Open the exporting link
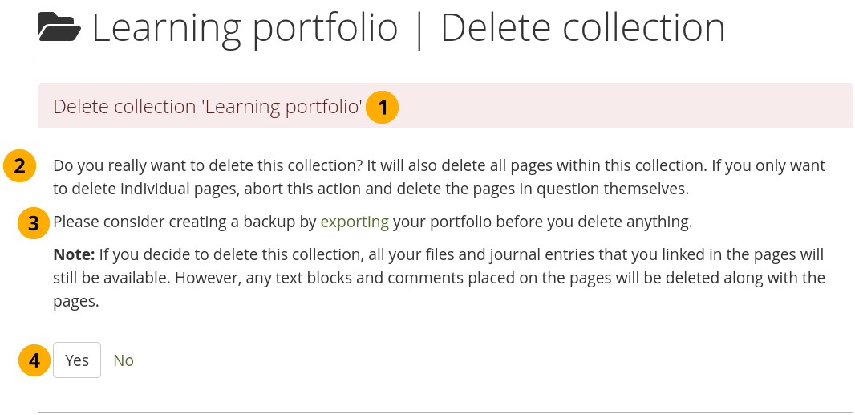 (355, 222)
